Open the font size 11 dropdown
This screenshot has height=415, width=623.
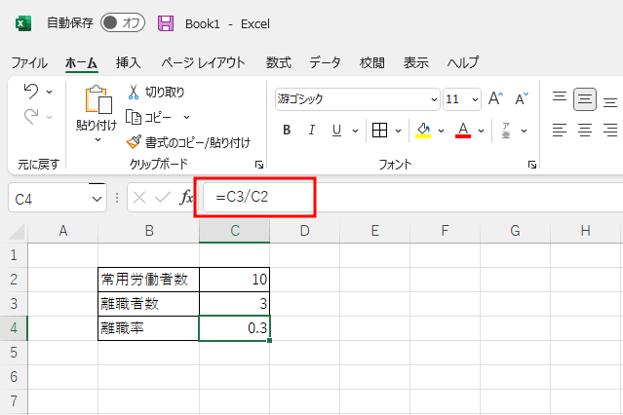pos(475,99)
